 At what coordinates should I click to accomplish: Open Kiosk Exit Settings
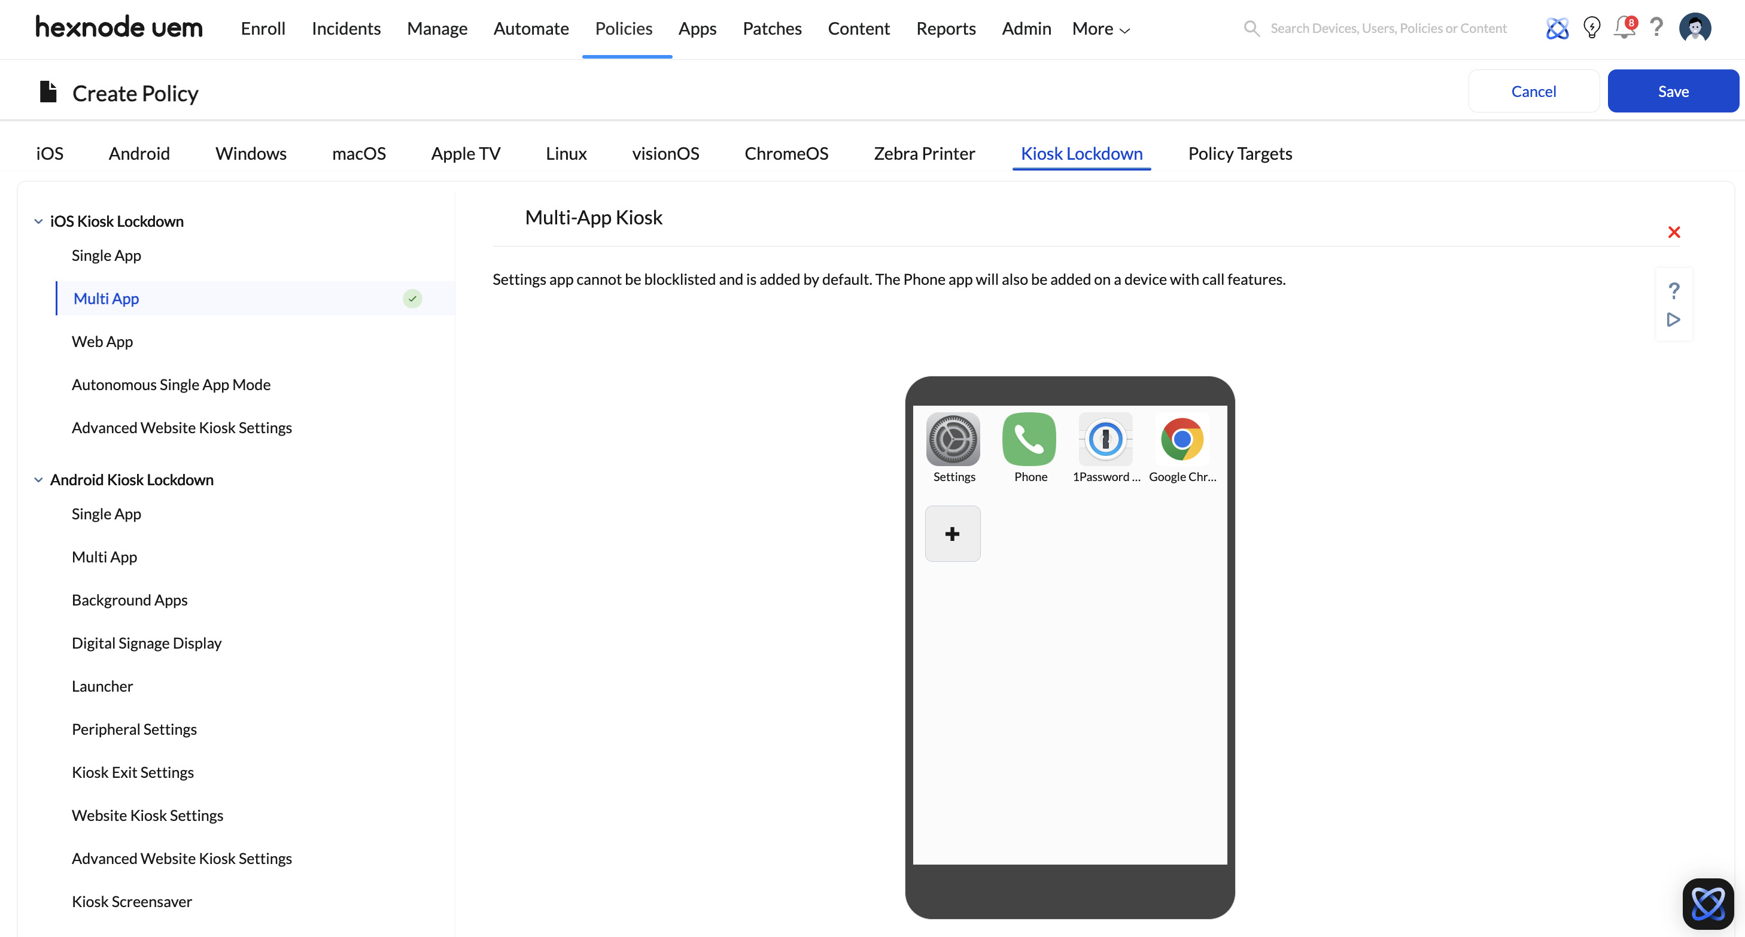click(133, 772)
